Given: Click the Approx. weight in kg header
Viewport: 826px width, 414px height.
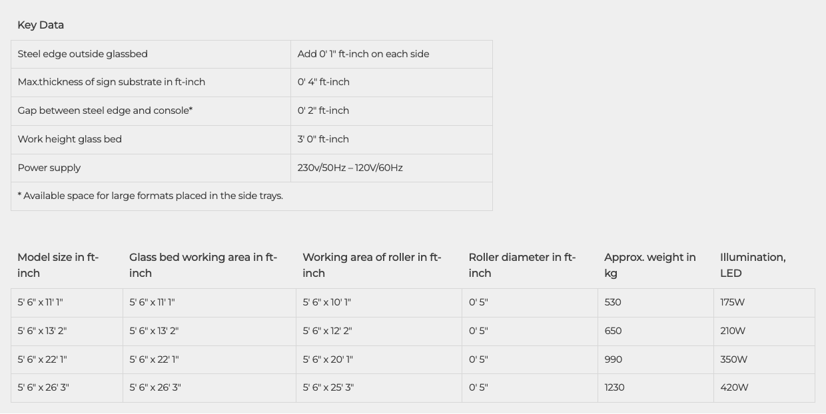Looking at the screenshot, I should (x=650, y=265).
